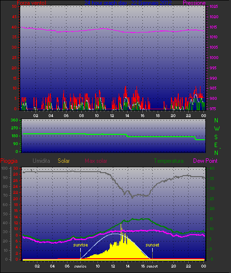This screenshot has height=273, width=231.
Task: Click the yellow sunset marker in solar graph
Action: pos(152,245)
